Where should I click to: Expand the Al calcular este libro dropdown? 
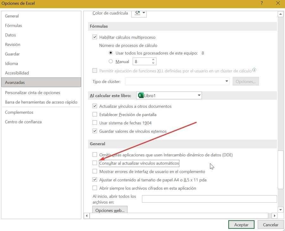click(x=199, y=95)
